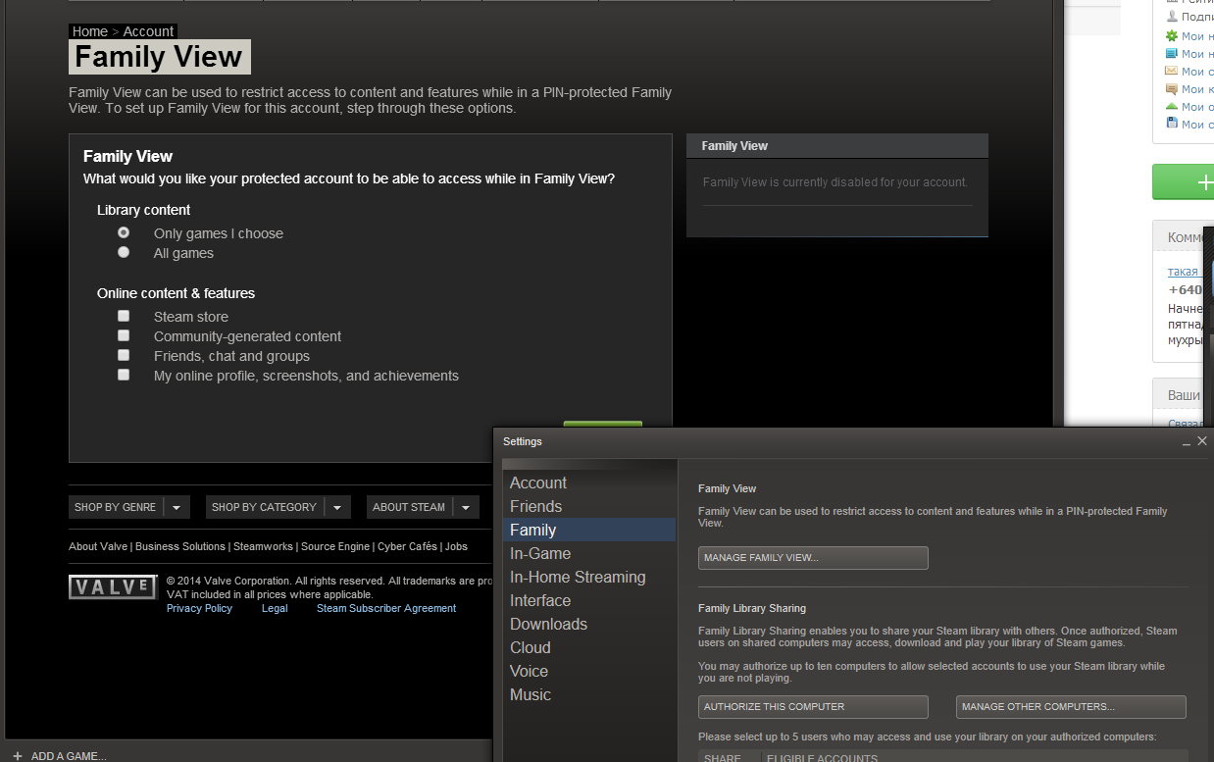Expand About Steam dropdown arrow
This screenshot has height=762, width=1214.
pyautogui.click(x=465, y=507)
